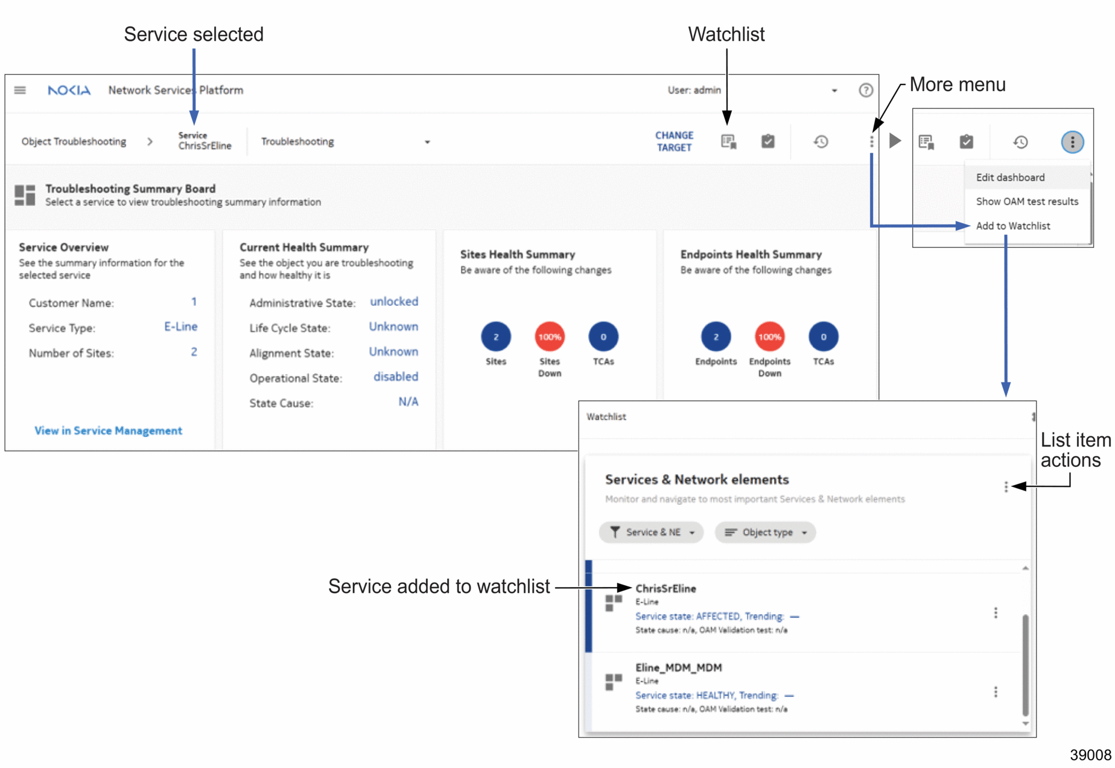The width and height of the screenshot is (1115, 768).
Task: Open actions menu for ChrisSrEline row
Action: (x=996, y=613)
